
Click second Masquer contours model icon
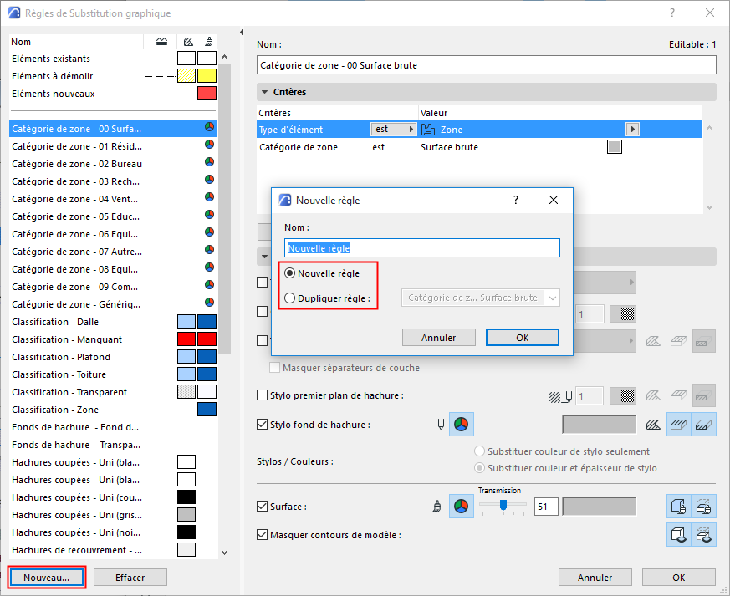[x=703, y=535]
